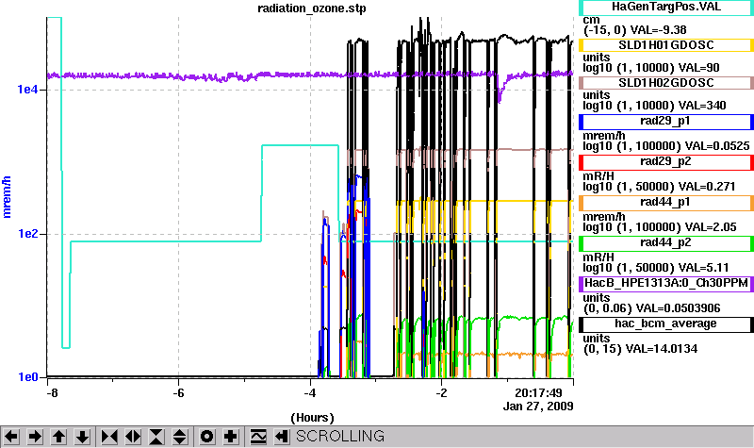The width and height of the screenshot is (754, 448).
Task: Click the -4 hours x-axis label
Action: [310, 392]
